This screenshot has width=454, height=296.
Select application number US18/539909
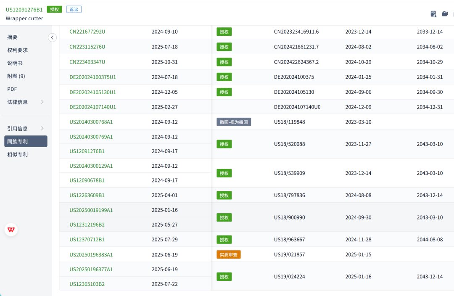coord(289,173)
